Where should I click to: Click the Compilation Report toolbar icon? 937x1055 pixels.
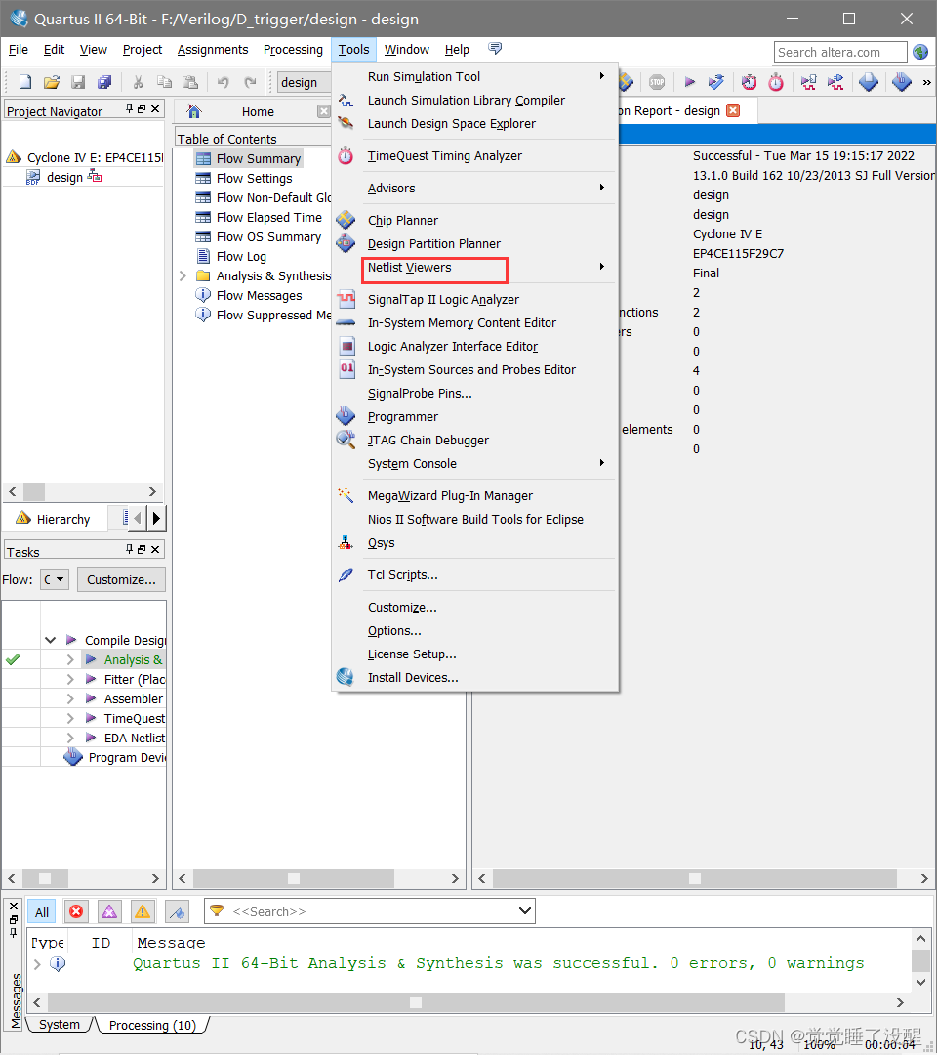pos(869,82)
